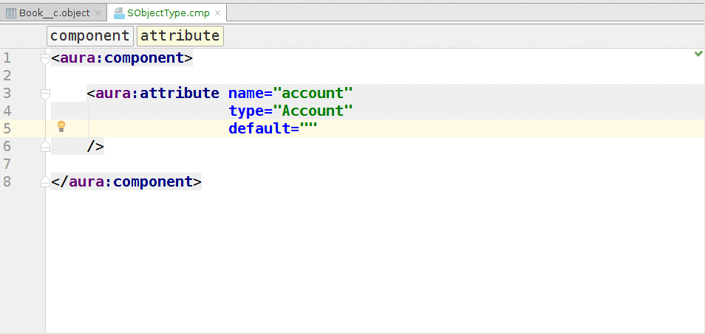Select the SObjectType.cmp tab

pos(168,13)
